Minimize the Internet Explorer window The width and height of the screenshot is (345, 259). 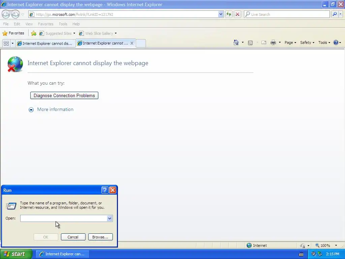point(325,4)
